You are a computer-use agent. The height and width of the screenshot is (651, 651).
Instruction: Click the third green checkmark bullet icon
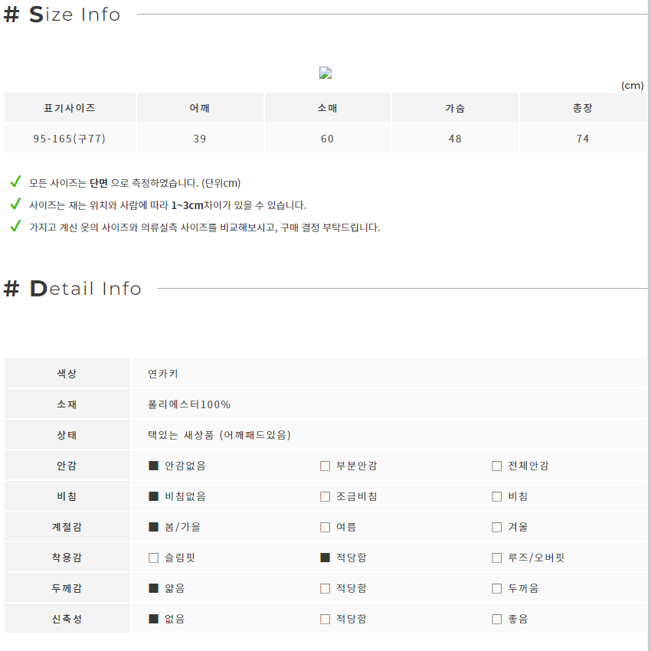(x=16, y=226)
